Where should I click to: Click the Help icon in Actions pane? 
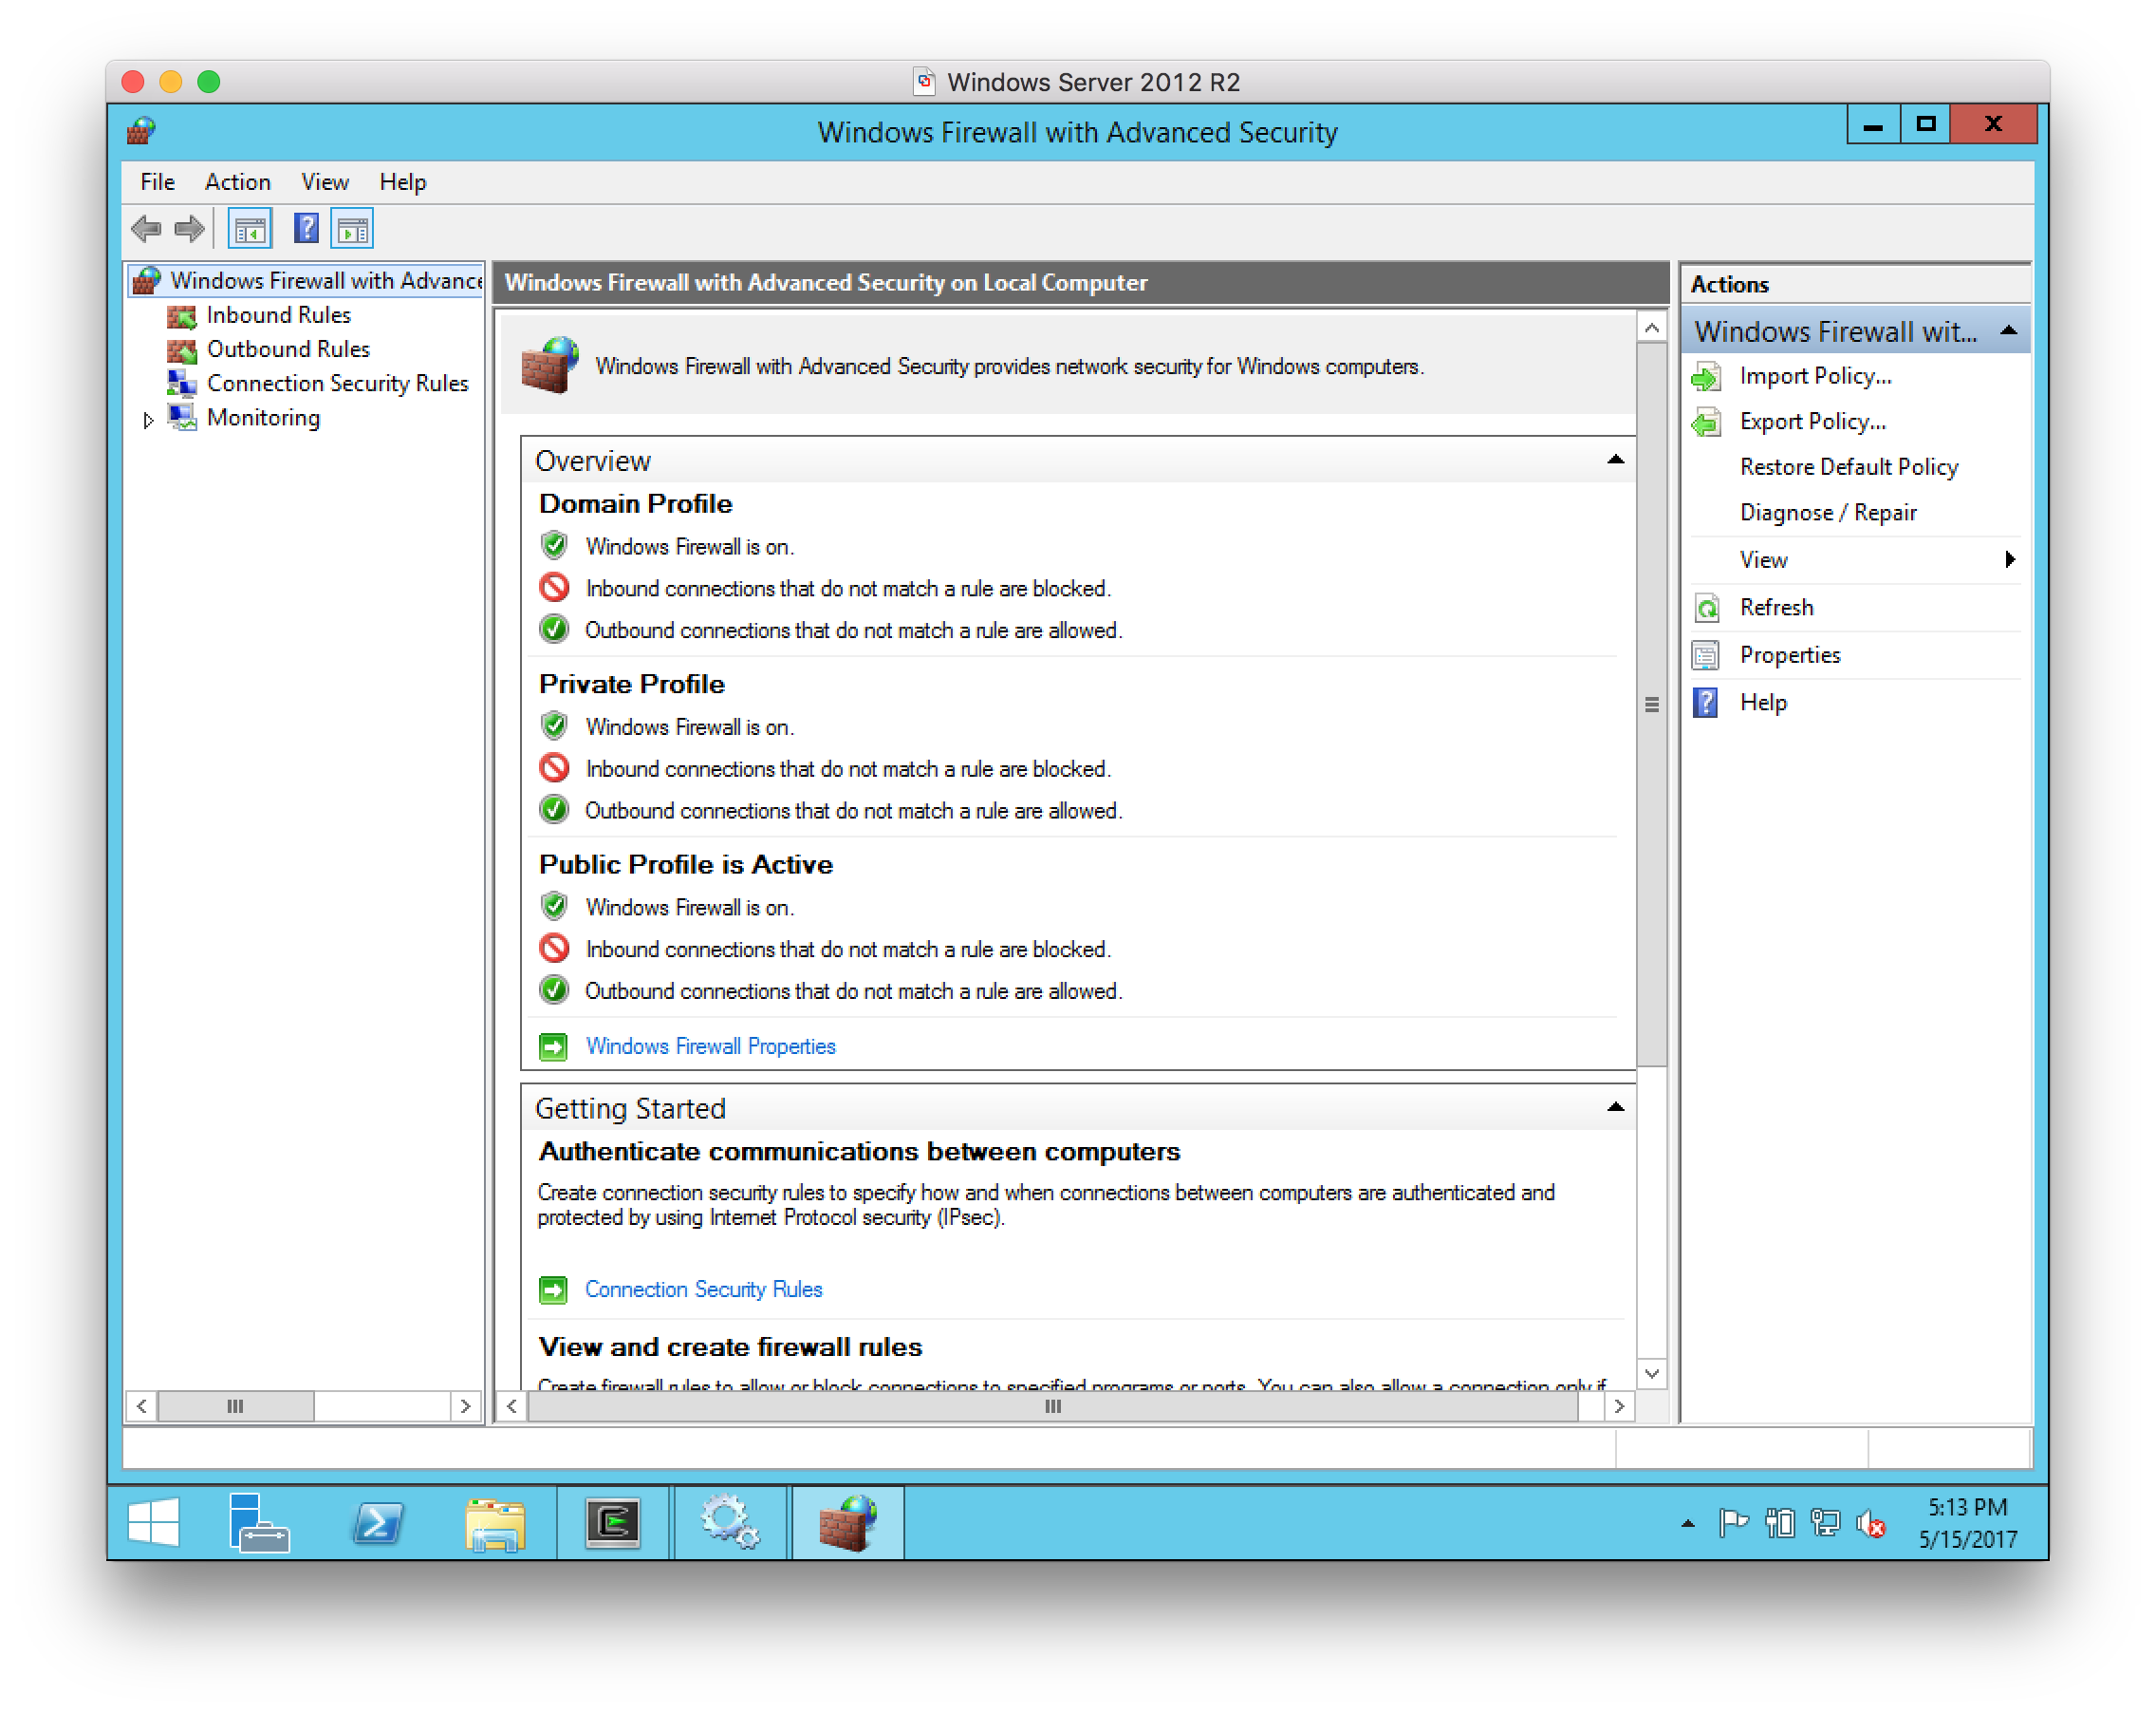[1706, 703]
